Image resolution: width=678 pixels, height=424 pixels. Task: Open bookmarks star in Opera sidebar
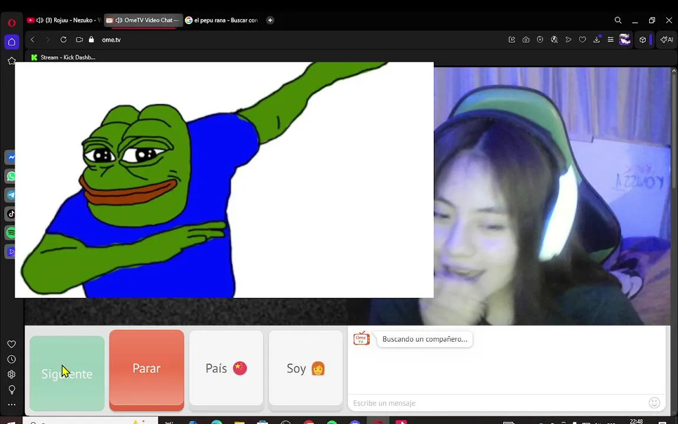coord(12,61)
